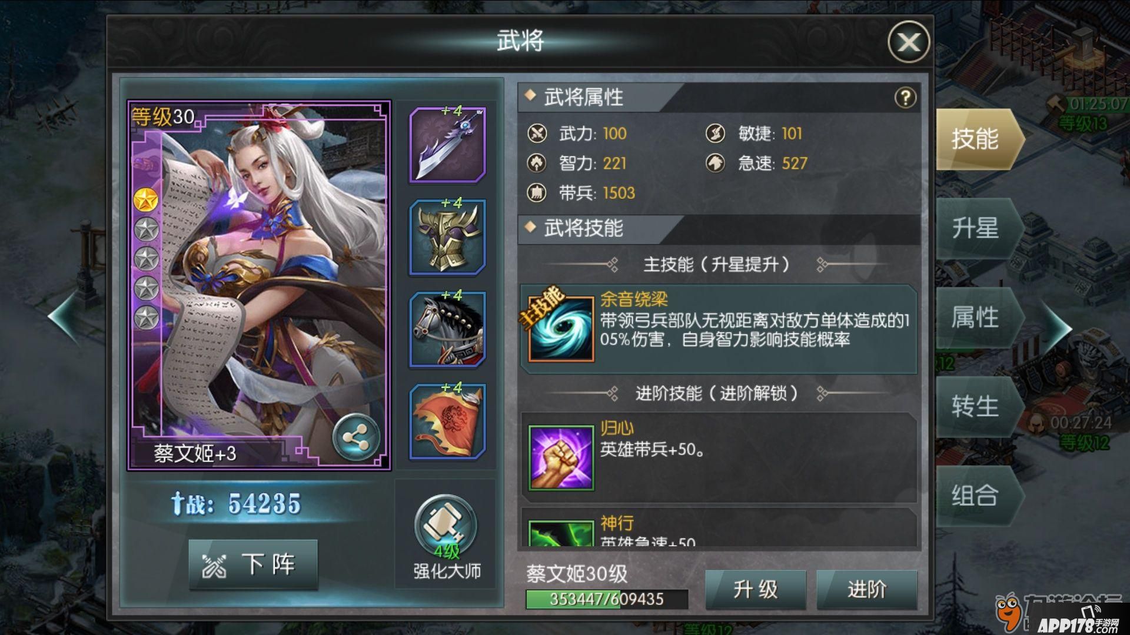
Task: Click the 下阵 button
Action: pyautogui.click(x=253, y=564)
